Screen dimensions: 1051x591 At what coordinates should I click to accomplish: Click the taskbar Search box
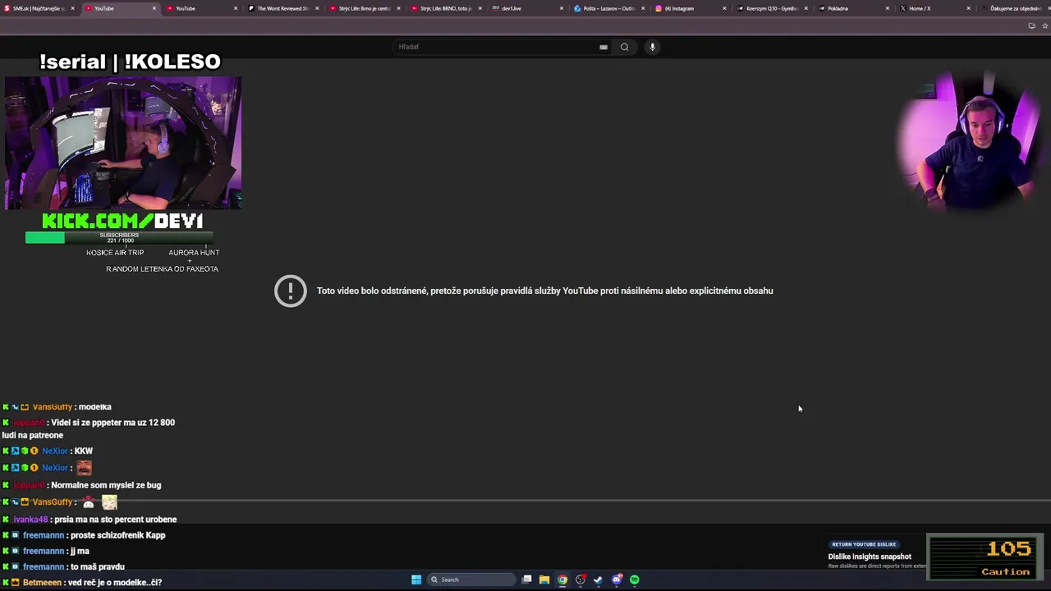pyautogui.click(x=470, y=580)
